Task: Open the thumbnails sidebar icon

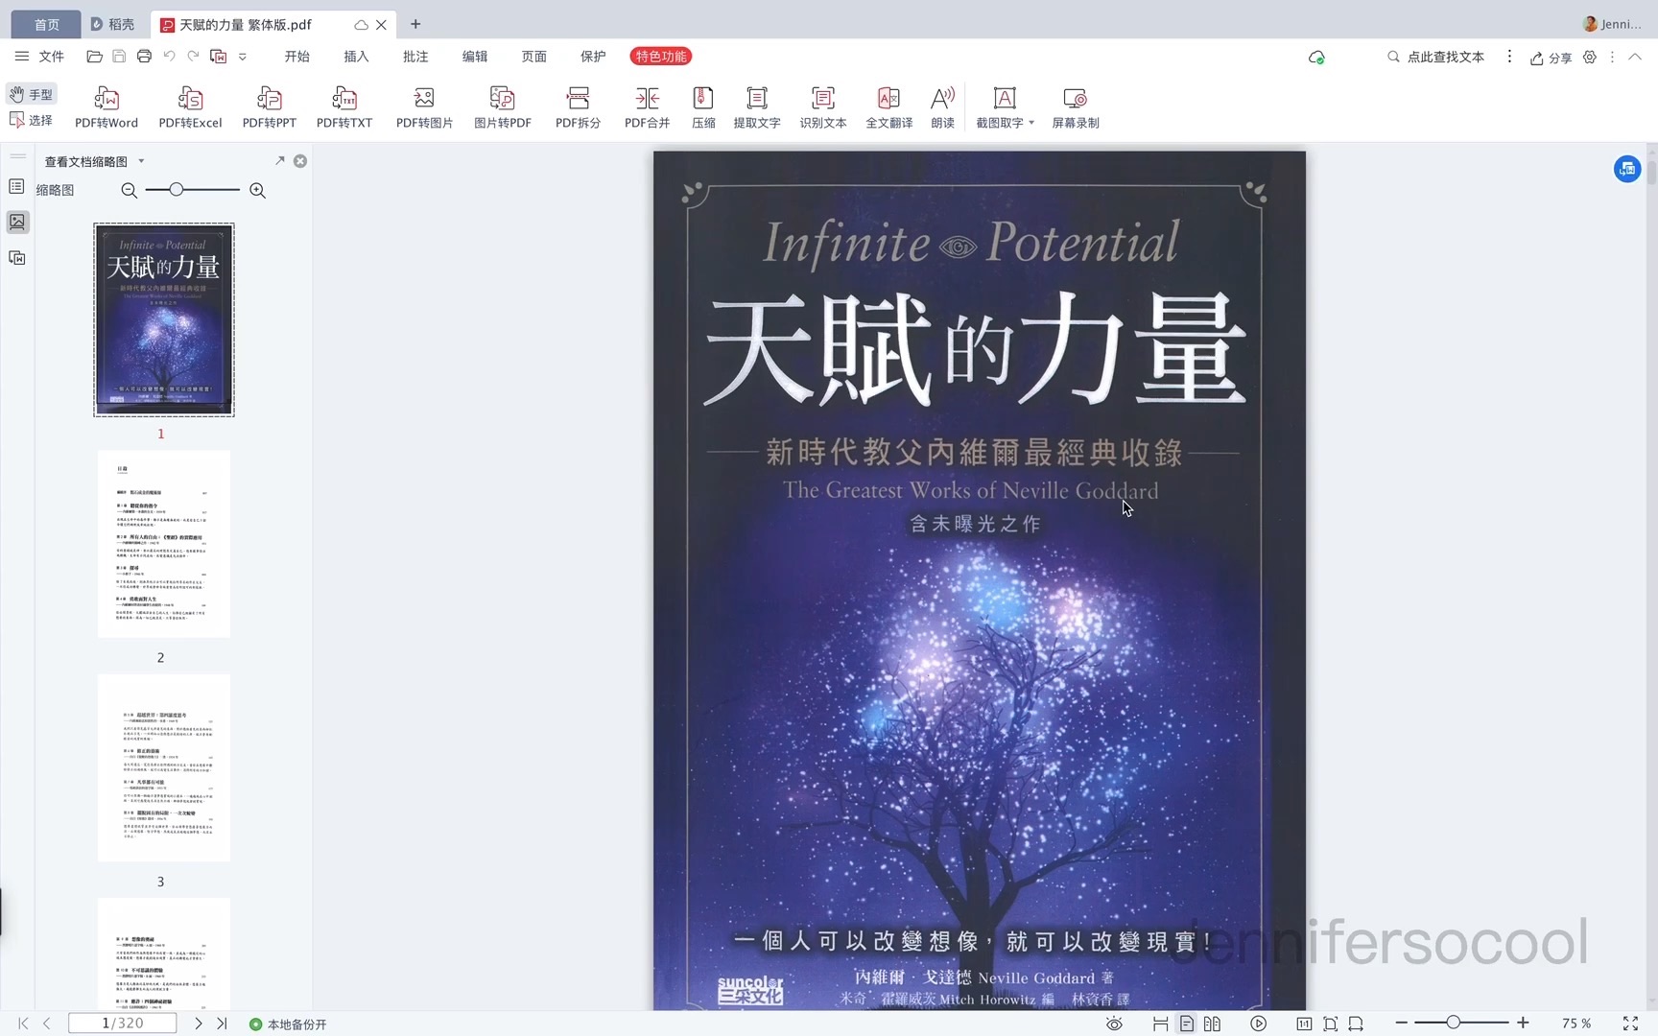Action: (x=17, y=222)
